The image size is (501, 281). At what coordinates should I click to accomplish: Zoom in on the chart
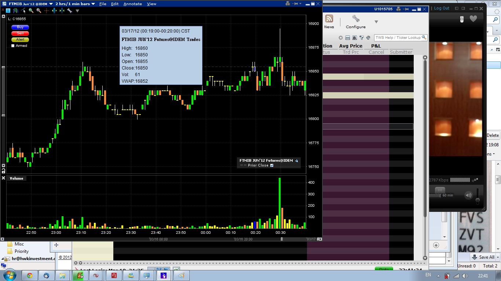pos(31,11)
